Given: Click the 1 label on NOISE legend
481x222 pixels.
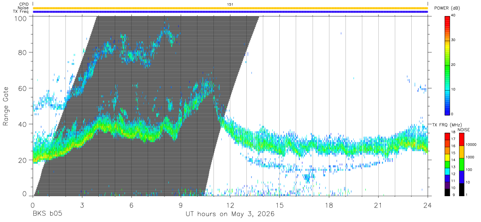Looking at the screenshot, I should point(467,195).
